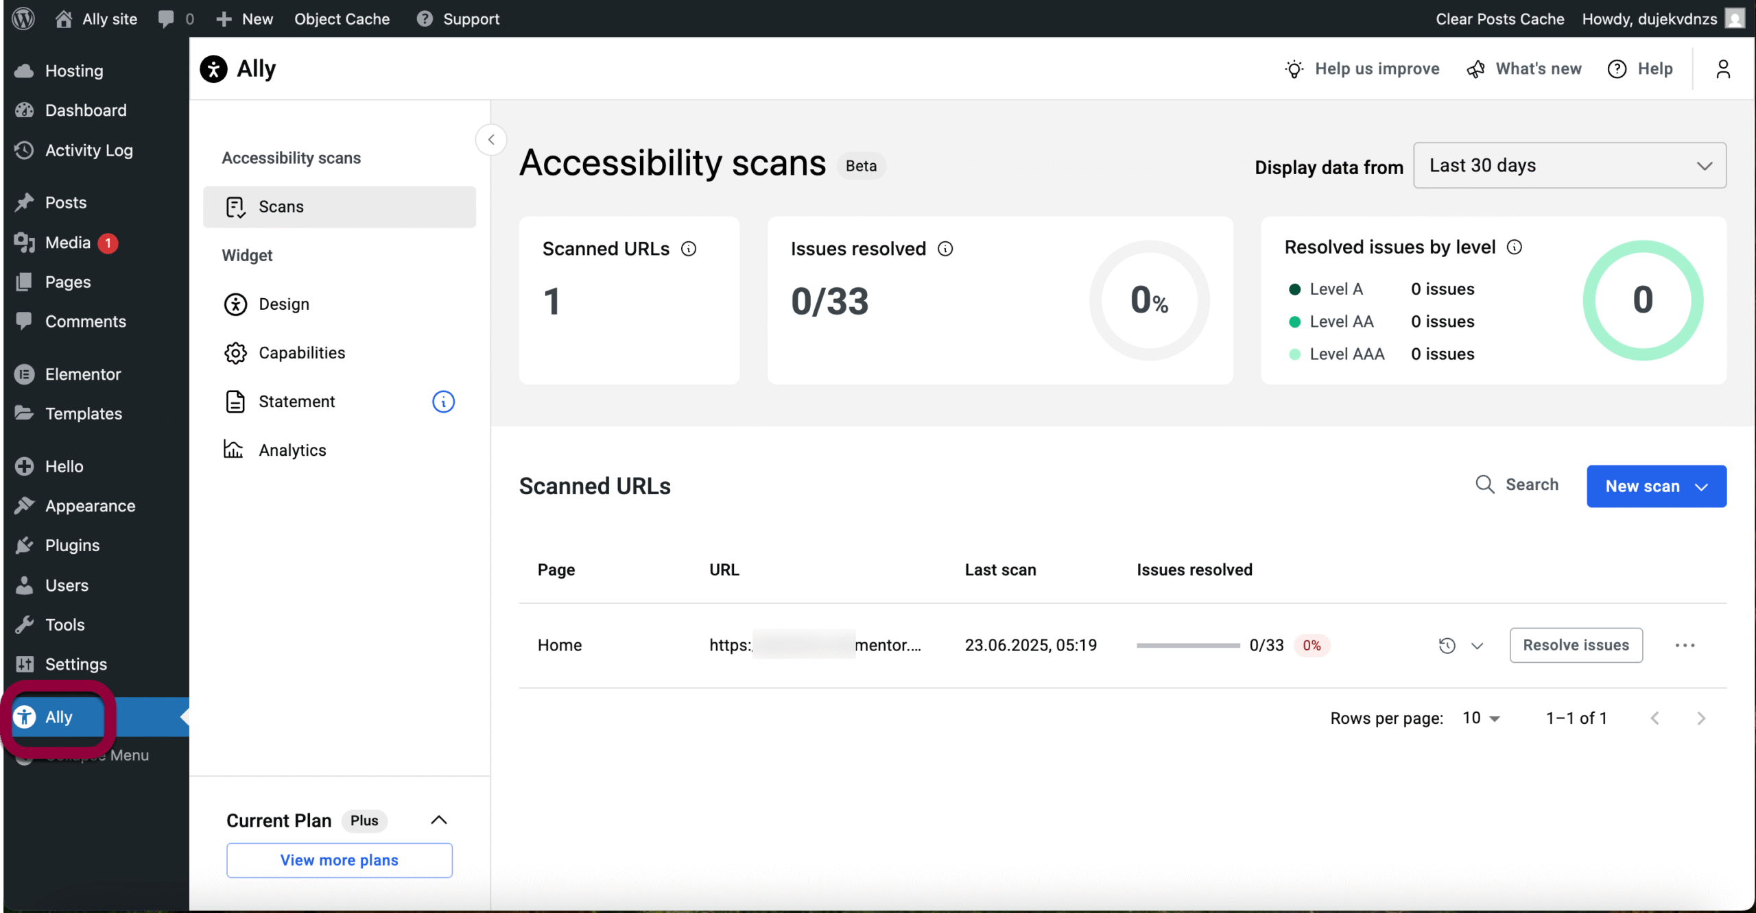The image size is (1756, 913).
Task: Open scan history clock icon for Home
Action: point(1447,645)
